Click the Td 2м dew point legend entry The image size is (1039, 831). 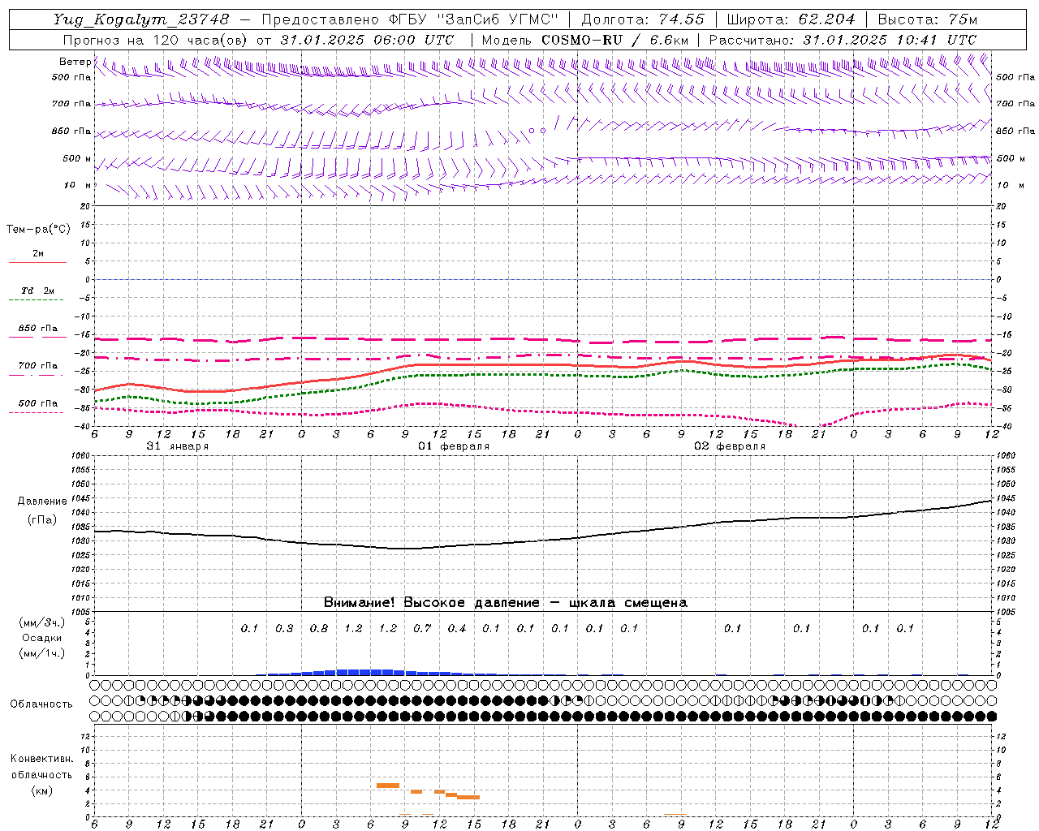tap(38, 291)
